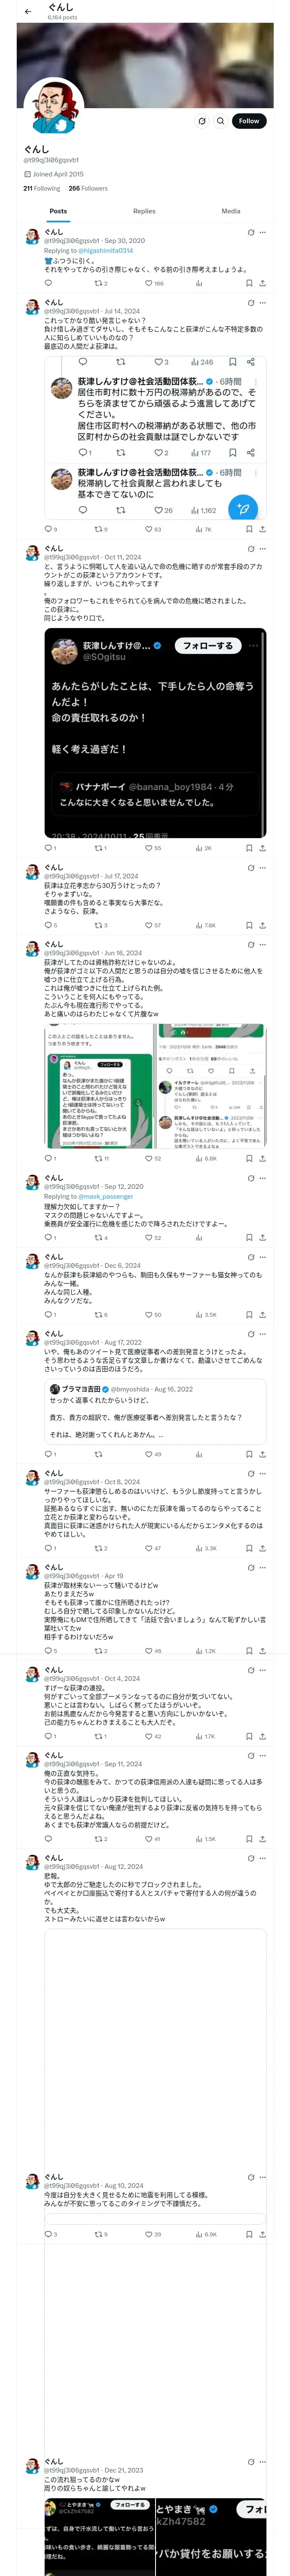
Task: Like the Sep 30, 2020 post with 166 likes
Action: (154, 283)
